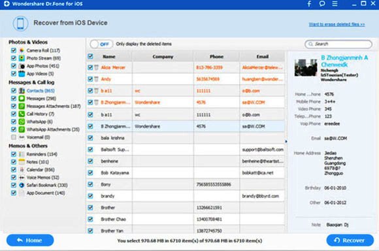The image size is (379, 251).
Task: Collapse detail panel using small blue arrow
Action: 286,141
